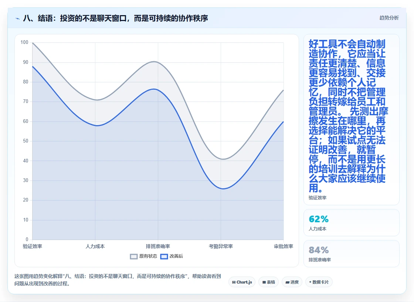Viewport: 414px width, 302px height.
Task: Select the 进度 tag chip
Action: 292,282
